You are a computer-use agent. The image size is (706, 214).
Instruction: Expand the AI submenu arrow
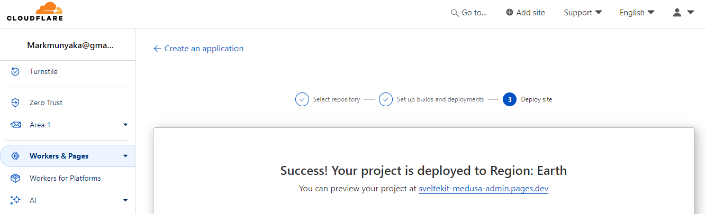click(125, 200)
